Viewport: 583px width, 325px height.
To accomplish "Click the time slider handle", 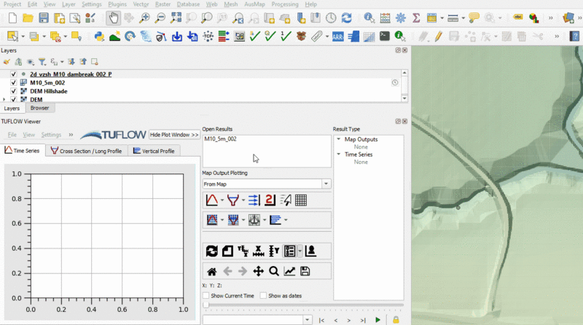I will pyautogui.click(x=206, y=305).
